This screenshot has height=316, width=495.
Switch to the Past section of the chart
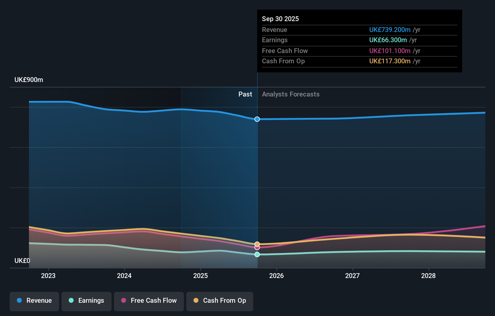pyautogui.click(x=245, y=94)
